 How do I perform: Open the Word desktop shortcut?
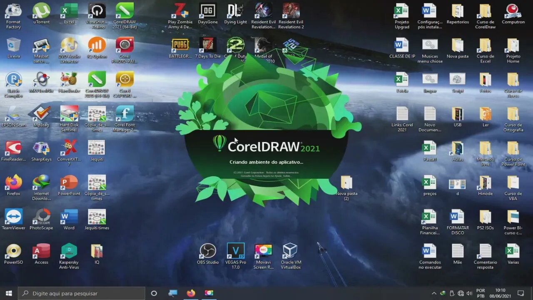[69, 220]
